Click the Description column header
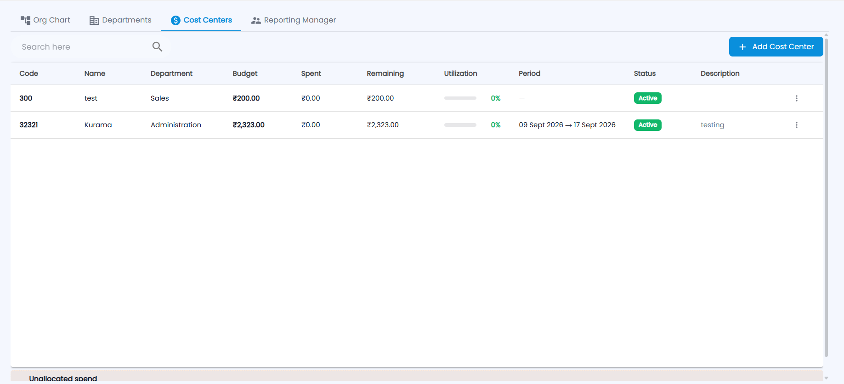Viewport: 844px width, 384px height. point(720,73)
